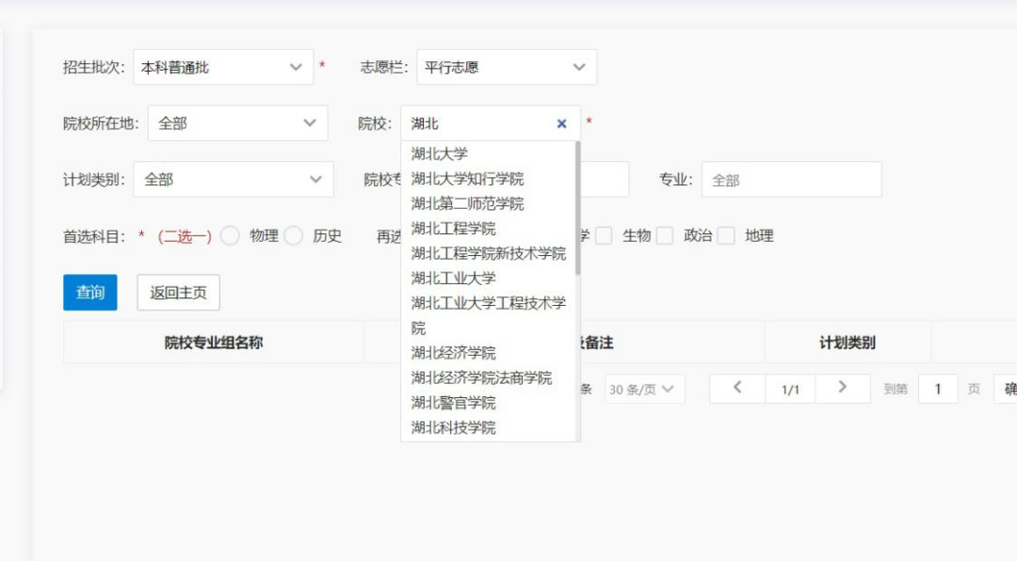Check the 地理 subject checkbox

tap(726, 235)
